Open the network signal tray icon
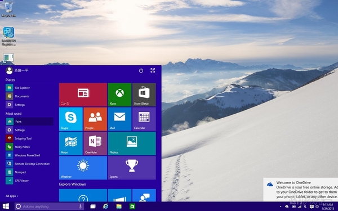 (300, 206)
